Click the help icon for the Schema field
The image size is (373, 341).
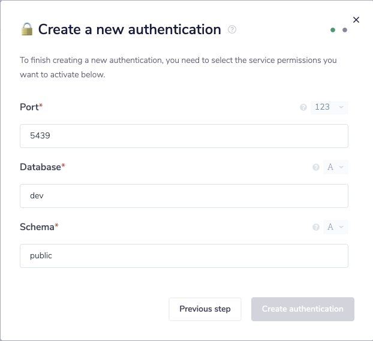tap(316, 227)
